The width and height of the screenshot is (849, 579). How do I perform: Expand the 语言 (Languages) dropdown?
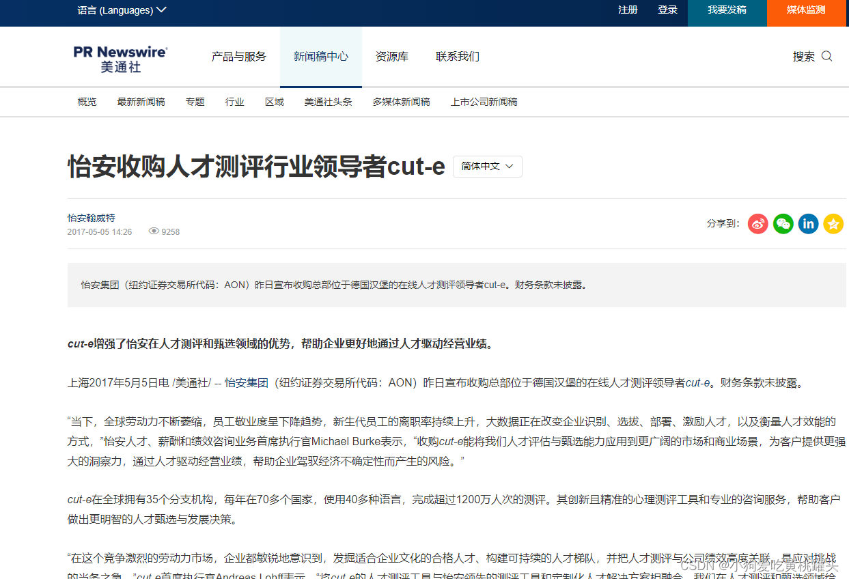pyautogui.click(x=122, y=10)
